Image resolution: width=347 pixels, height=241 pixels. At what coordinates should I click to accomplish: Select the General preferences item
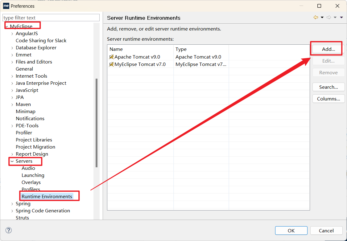pyautogui.click(x=24, y=69)
